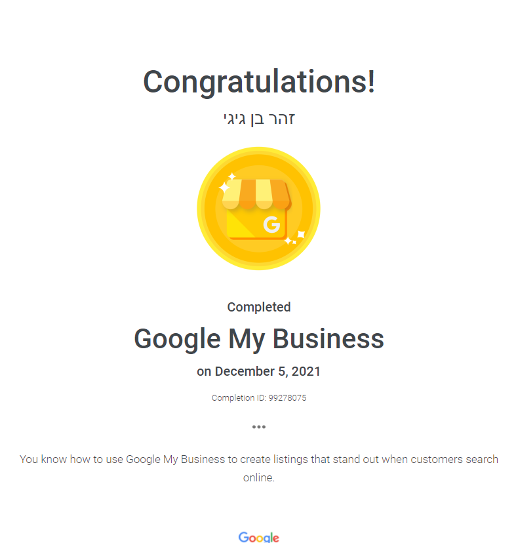The image size is (516, 543).
Task: Click the three-dot separator
Action: [x=259, y=427]
